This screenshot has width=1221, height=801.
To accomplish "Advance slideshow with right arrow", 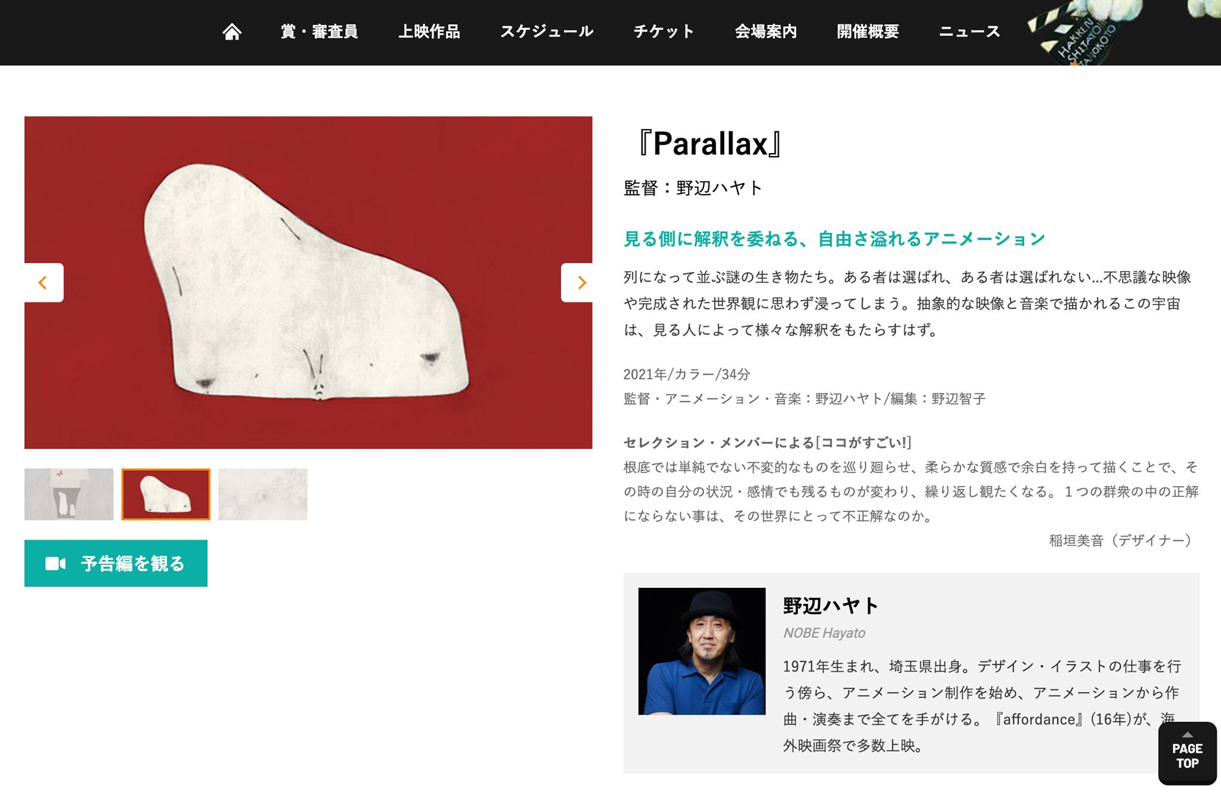I will [x=577, y=282].
